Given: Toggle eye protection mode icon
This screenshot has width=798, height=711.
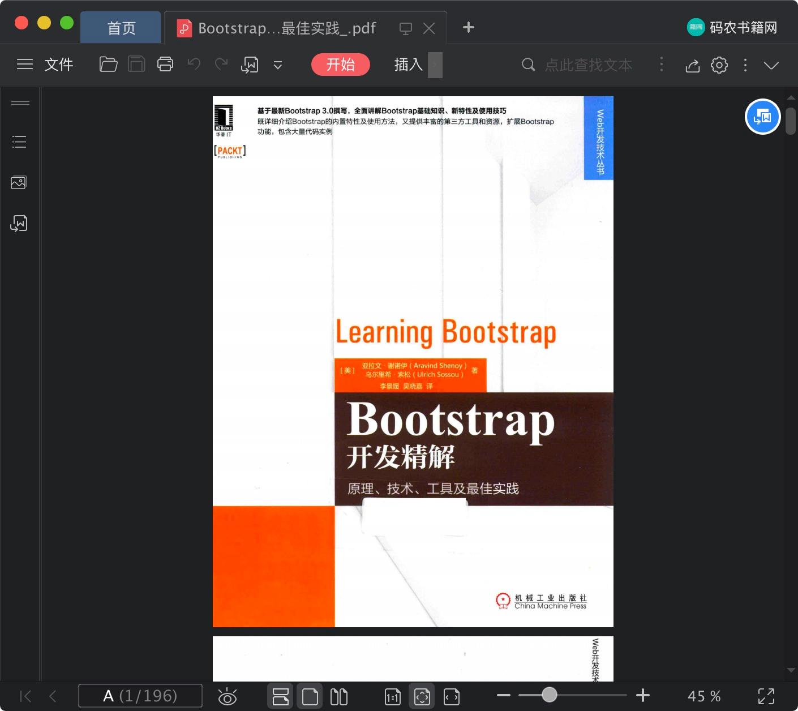Looking at the screenshot, I should (228, 696).
